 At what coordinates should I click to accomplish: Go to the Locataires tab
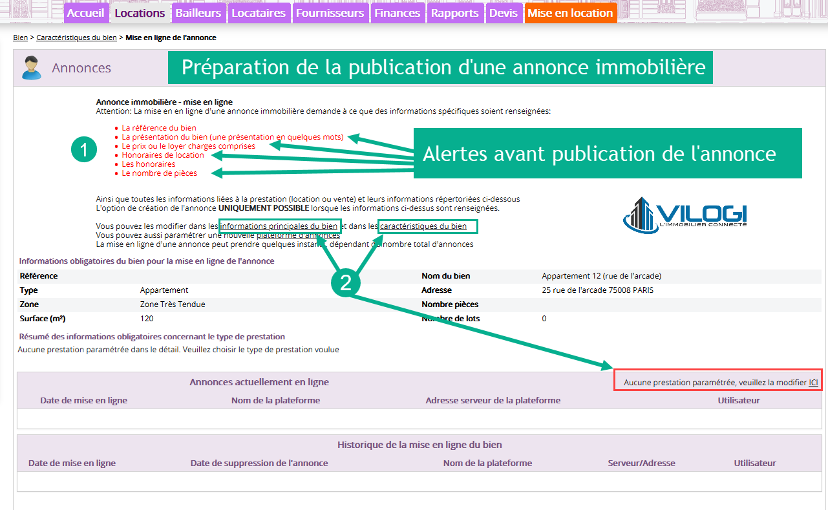click(x=259, y=13)
